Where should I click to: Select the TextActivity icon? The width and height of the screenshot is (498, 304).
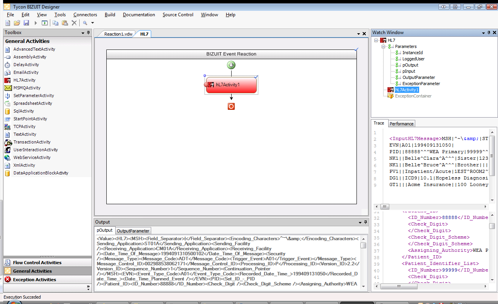pyautogui.click(x=7, y=134)
